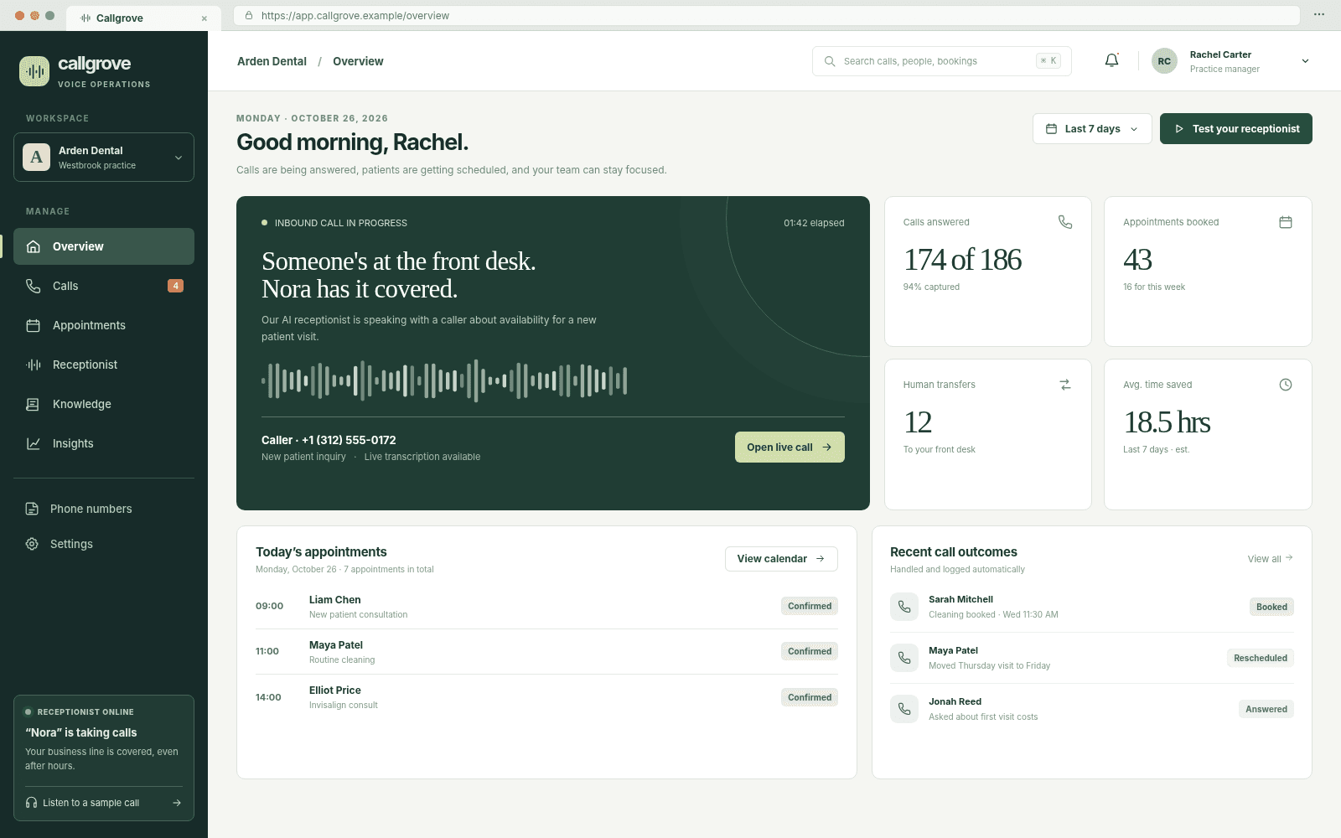
Task: Click the calendar icon on Appointments booked card
Action: coord(1286,222)
